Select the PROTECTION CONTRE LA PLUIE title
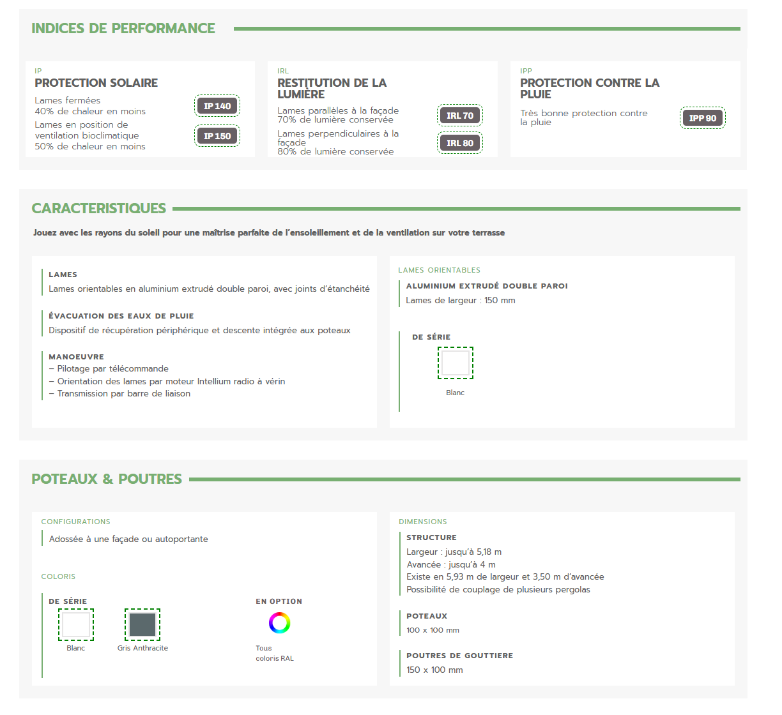Image resolution: width=782 pixels, height=715 pixels. coord(590,89)
